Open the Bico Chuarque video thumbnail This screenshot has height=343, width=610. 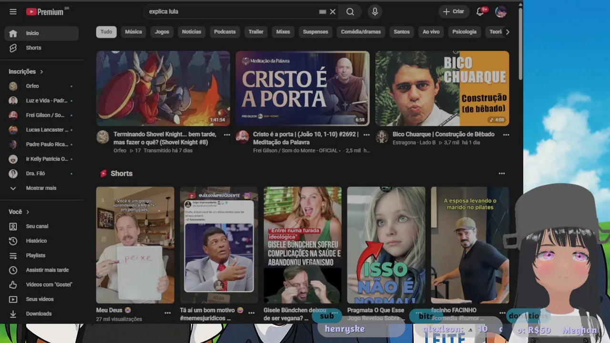pos(442,89)
